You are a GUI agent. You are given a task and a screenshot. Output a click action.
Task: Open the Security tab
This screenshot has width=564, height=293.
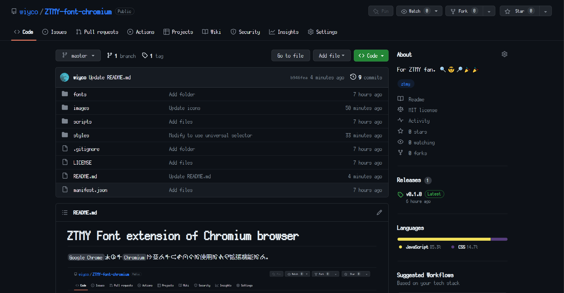[245, 32]
